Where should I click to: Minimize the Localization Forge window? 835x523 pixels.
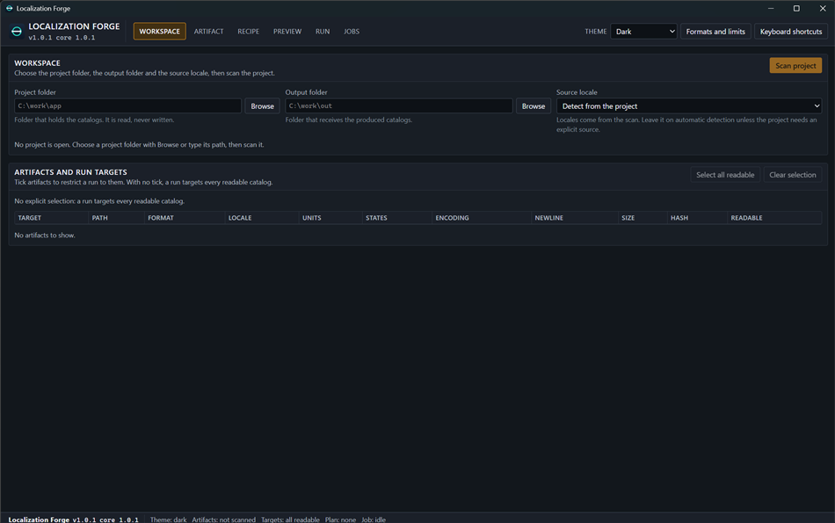tap(771, 9)
